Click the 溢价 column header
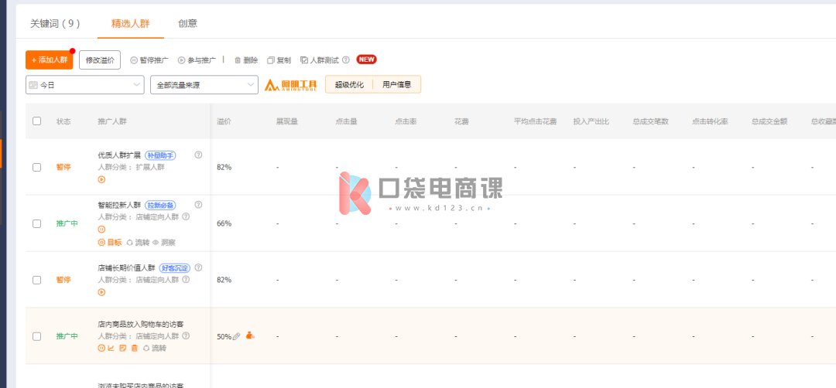The height and width of the screenshot is (388, 836). tap(224, 121)
